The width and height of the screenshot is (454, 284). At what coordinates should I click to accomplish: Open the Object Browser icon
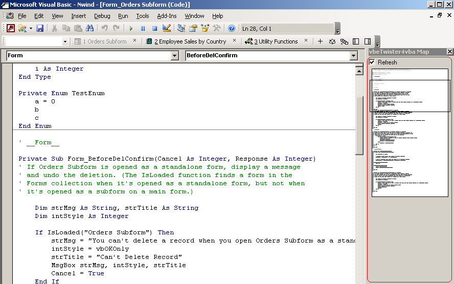coord(205,28)
